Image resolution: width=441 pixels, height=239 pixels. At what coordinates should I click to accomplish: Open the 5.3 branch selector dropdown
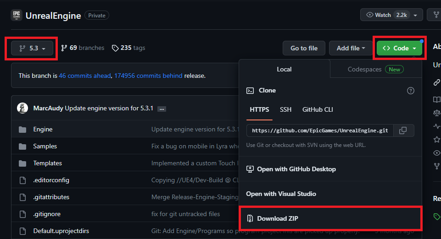(32, 48)
